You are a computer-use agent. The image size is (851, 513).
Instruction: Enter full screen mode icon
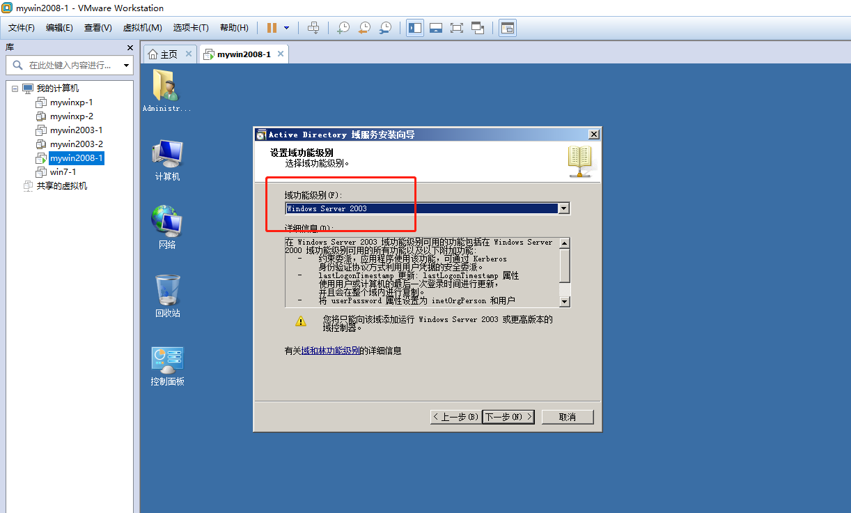coord(457,28)
